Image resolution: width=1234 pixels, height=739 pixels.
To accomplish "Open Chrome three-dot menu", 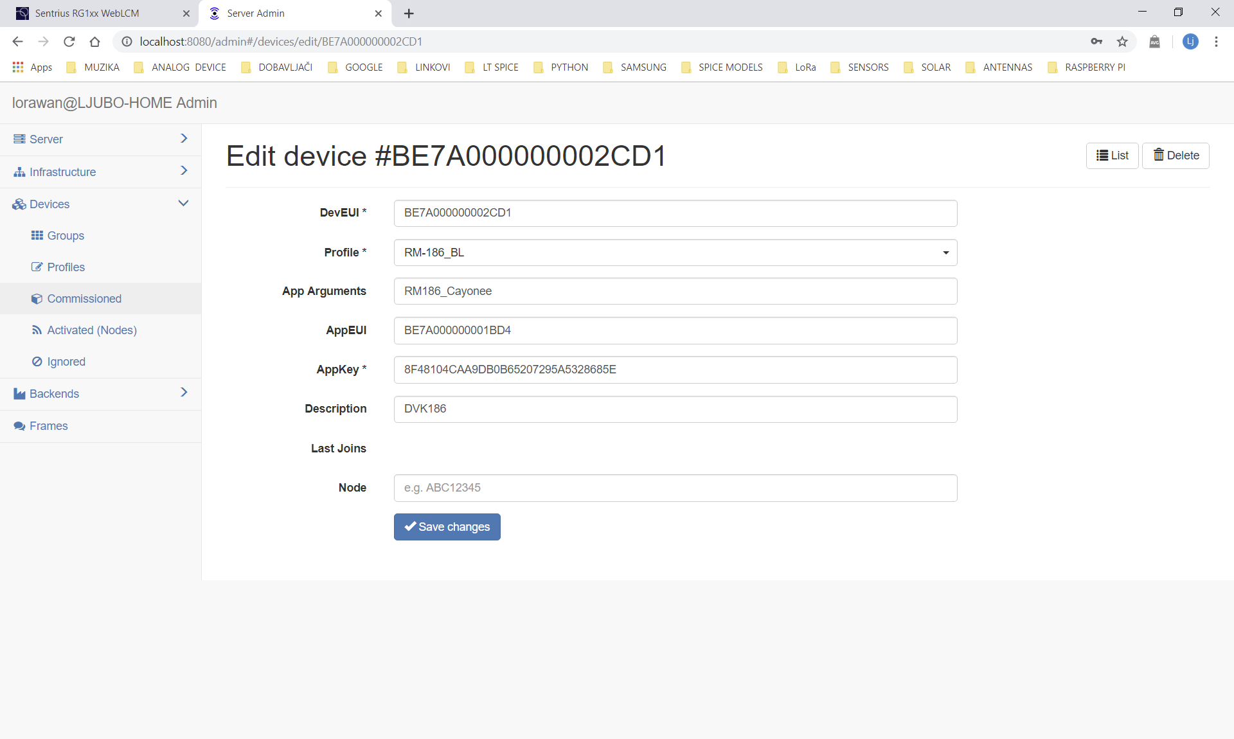I will coord(1216,42).
